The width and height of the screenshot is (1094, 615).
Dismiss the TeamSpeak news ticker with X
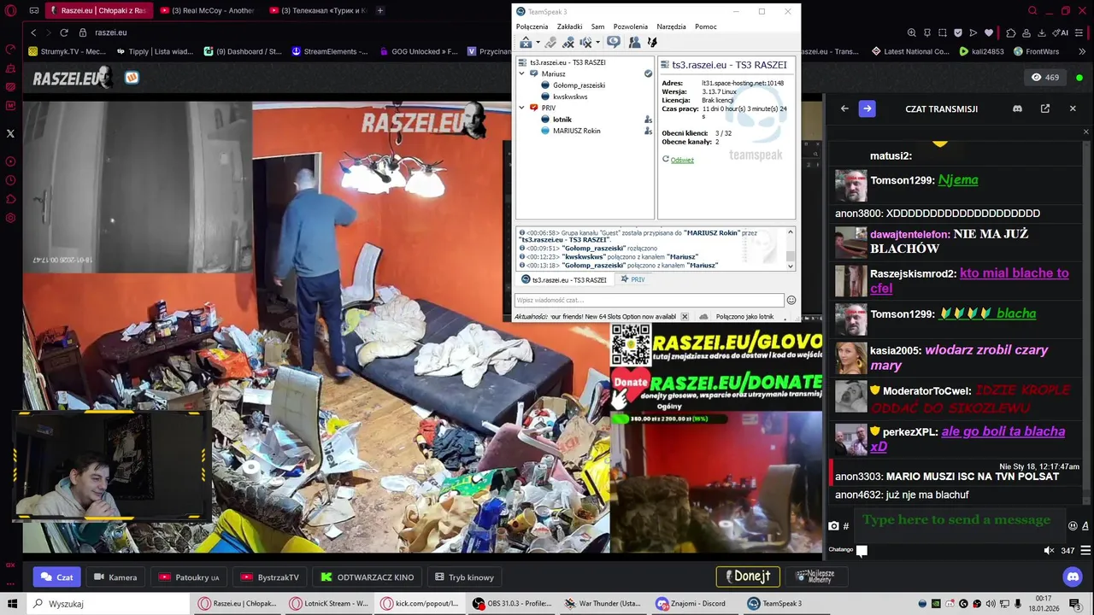coord(685,316)
